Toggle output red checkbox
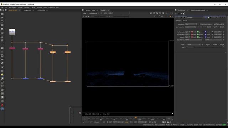This screenshot has height=128, width=228. [192, 37]
